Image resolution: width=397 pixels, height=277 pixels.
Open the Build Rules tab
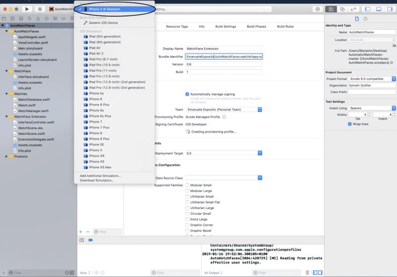[285, 26]
